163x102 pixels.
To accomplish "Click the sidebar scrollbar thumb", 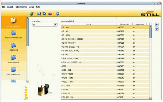I will pos(28,32).
